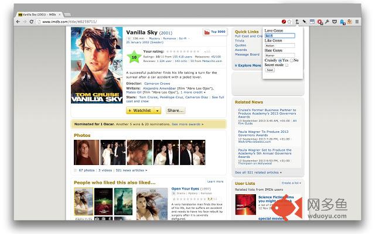Close the Vanilla Sky browser tab
The image size is (375, 234).
click(60, 15)
